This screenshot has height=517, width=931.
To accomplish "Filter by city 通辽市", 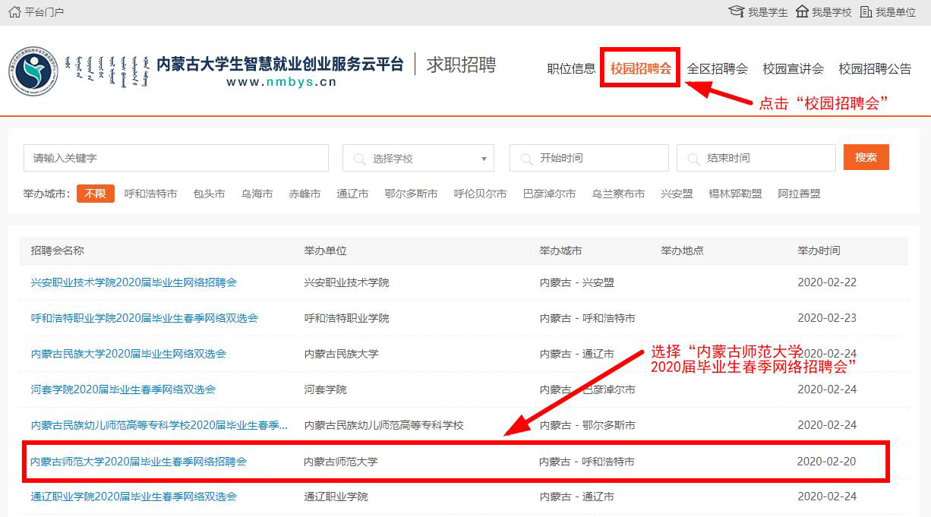I will point(352,194).
